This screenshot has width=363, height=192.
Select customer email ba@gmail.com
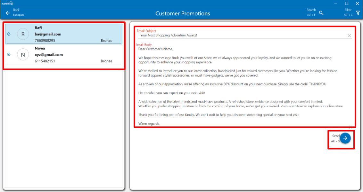(48, 34)
